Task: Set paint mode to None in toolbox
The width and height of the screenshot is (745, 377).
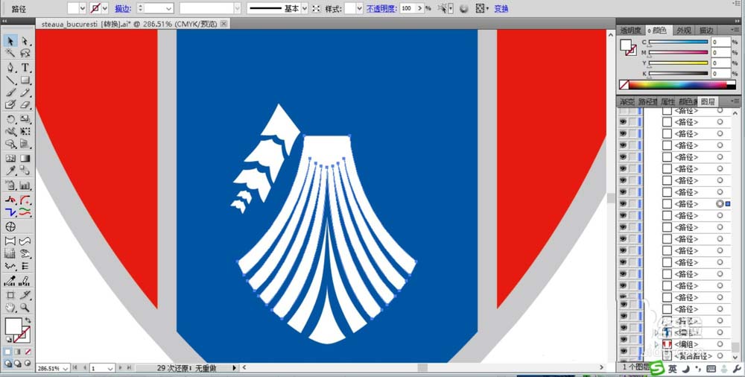Action: coord(28,352)
